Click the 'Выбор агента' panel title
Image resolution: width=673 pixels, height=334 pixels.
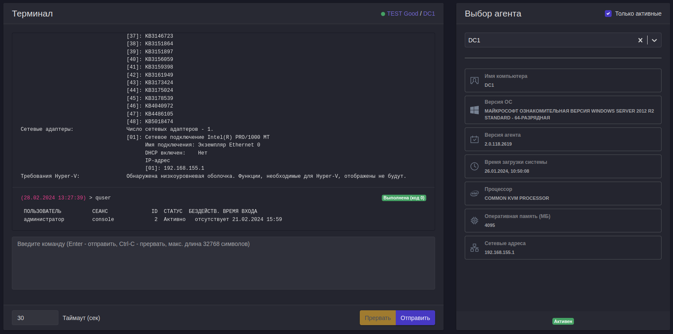point(493,14)
